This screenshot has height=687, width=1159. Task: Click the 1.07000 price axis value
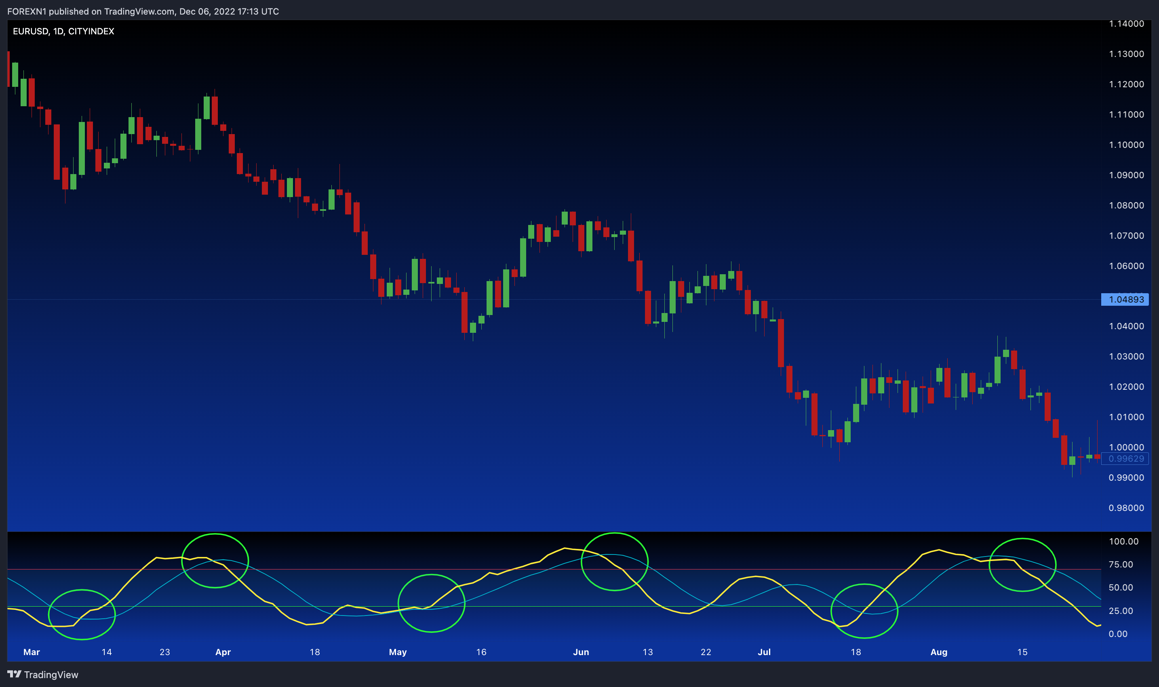1126,235
